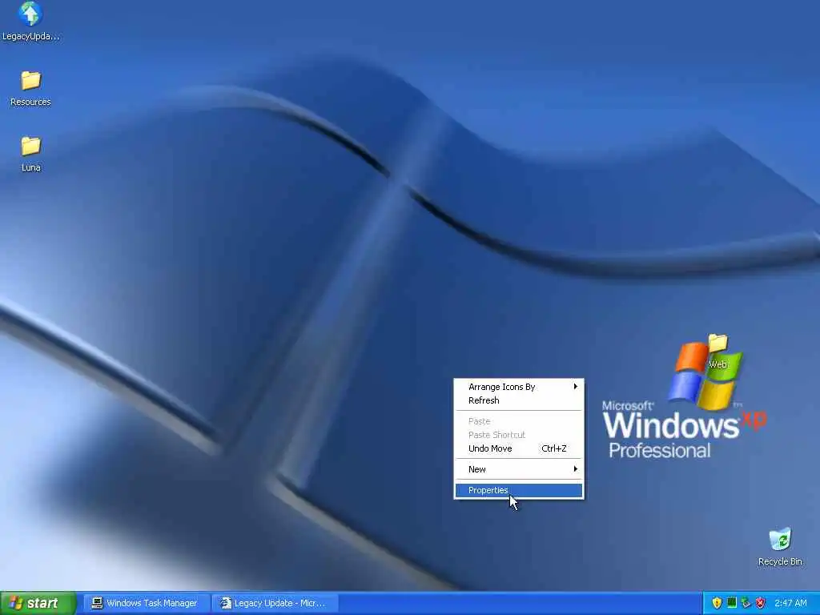Open Properties from the context menu
Image resolution: width=820 pixels, height=615 pixels.
[x=519, y=490]
